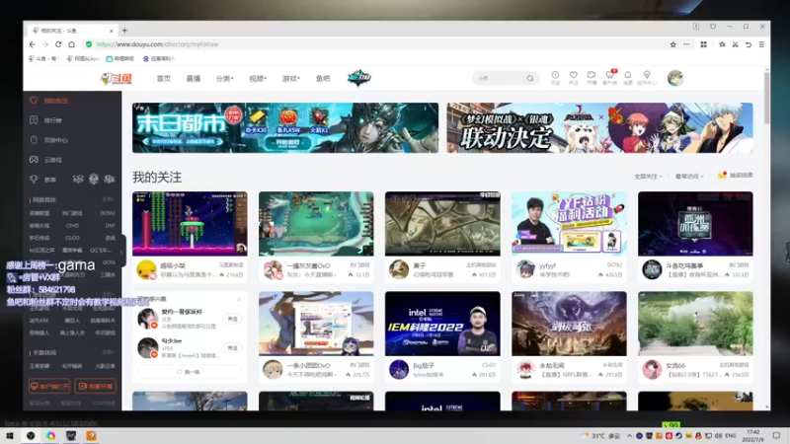Open the Douyu logo home link
The width and height of the screenshot is (790, 444).
click(117, 79)
